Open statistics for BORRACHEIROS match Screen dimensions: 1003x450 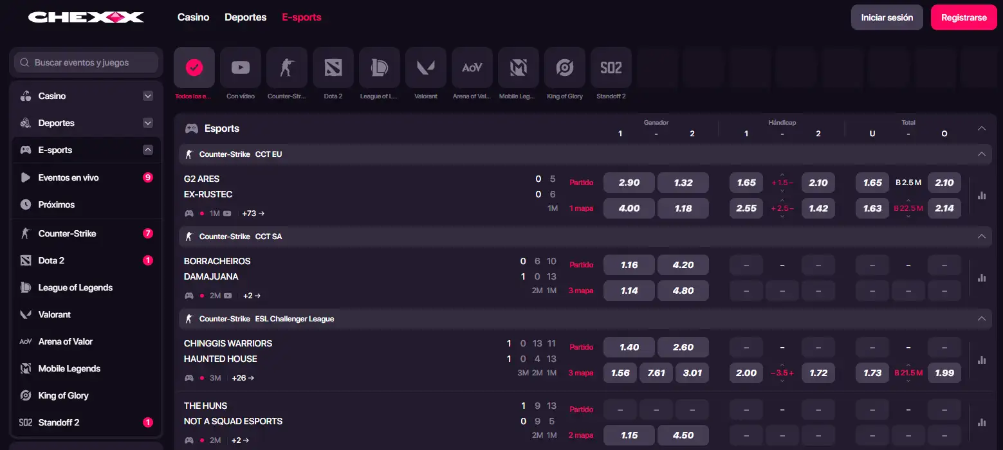coord(981,278)
